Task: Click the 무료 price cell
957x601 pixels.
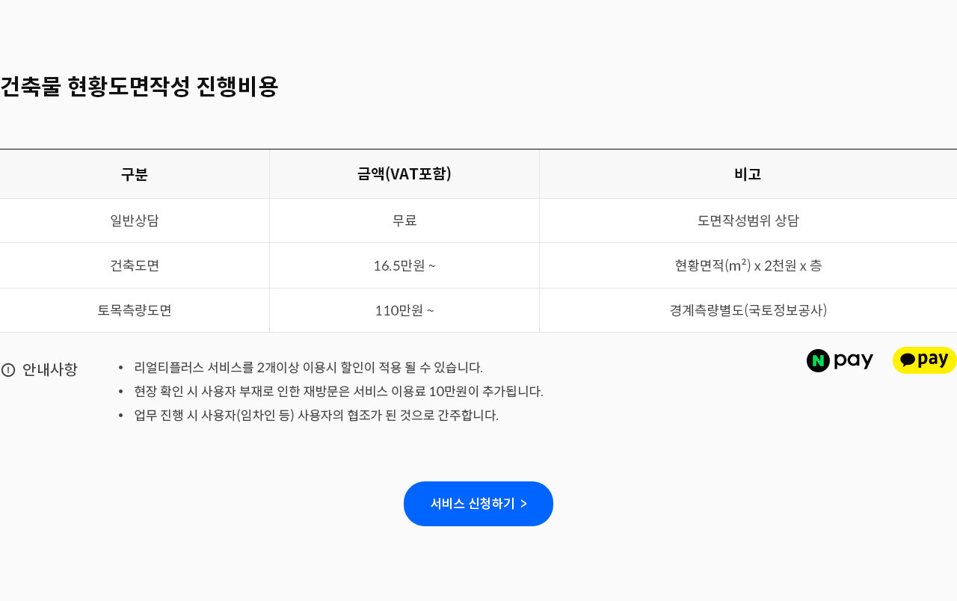Action: (x=404, y=221)
